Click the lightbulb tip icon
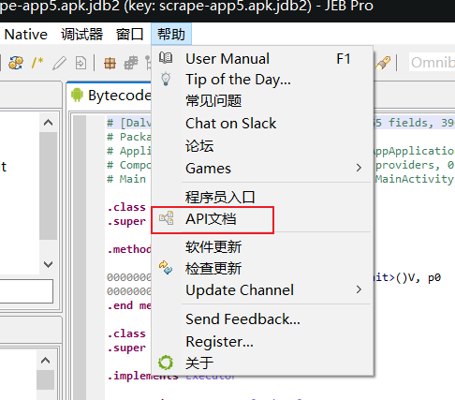Screen dimensions: 455x400 [166, 79]
